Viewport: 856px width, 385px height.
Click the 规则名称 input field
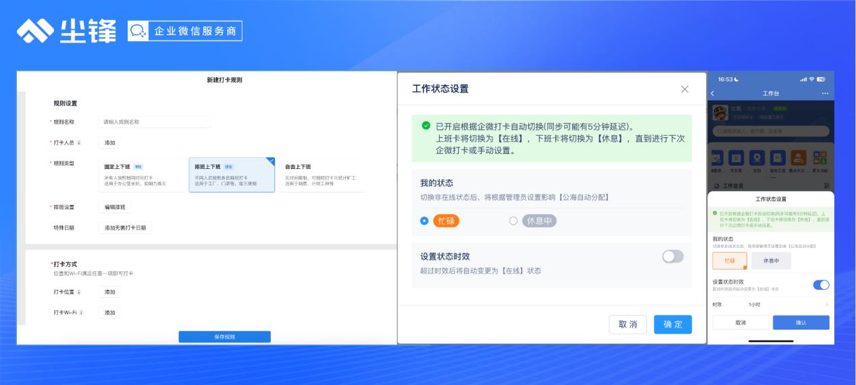click(x=155, y=122)
